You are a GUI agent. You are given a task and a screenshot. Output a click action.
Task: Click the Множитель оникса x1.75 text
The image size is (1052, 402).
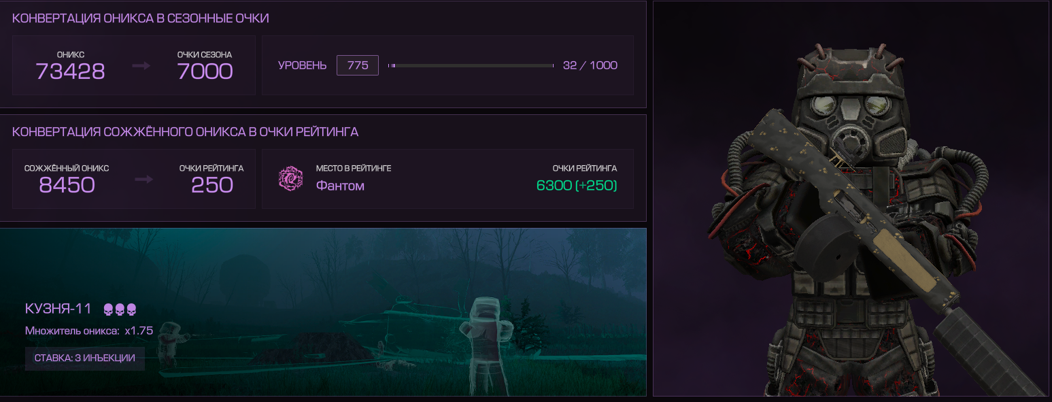point(89,331)
